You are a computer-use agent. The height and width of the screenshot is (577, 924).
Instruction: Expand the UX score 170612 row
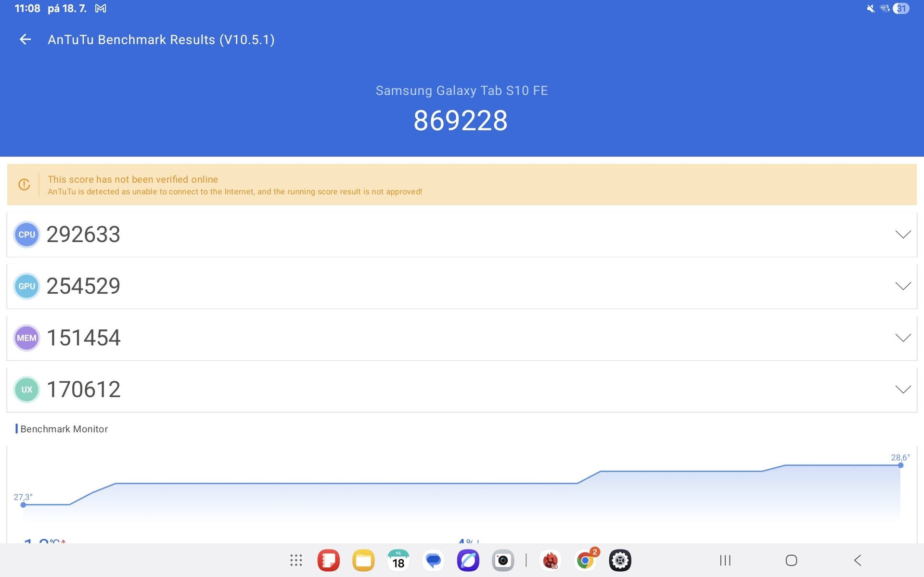[x=903, y=389]
